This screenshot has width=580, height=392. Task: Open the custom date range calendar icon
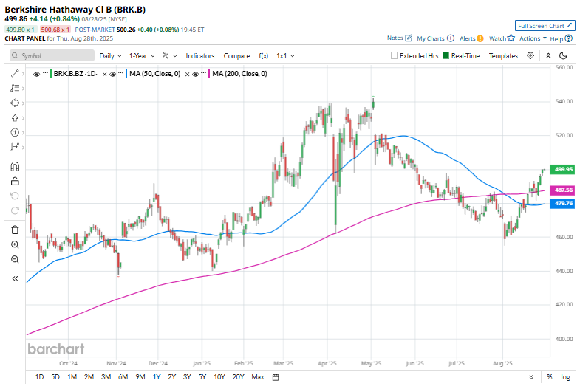coord(276,377)
